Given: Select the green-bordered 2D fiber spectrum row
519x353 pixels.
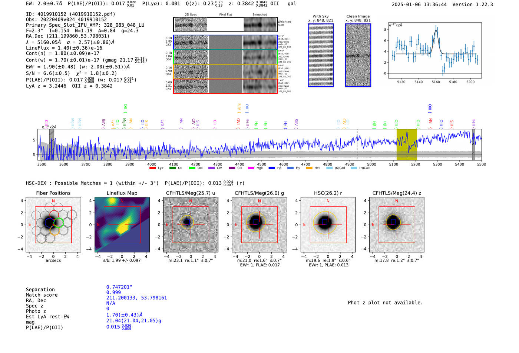Looking at the screenshot, I should [225, 57].
